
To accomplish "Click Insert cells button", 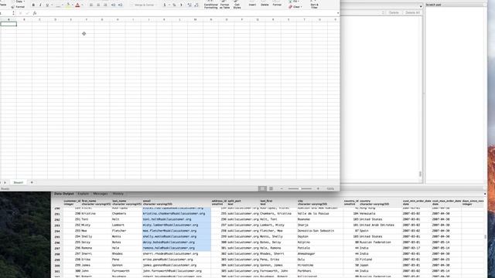I will [252, 3].
